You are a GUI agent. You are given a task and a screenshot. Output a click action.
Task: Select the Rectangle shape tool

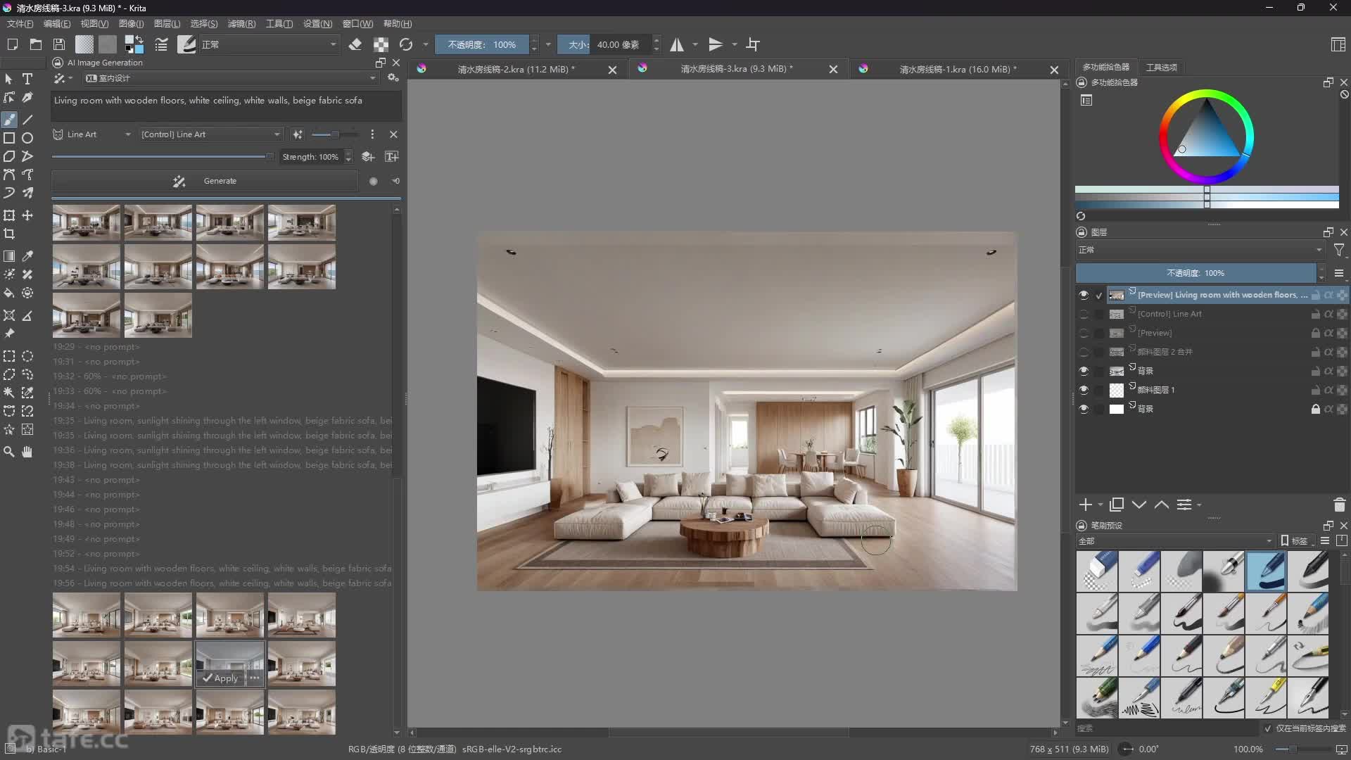(x=9, y=138)
